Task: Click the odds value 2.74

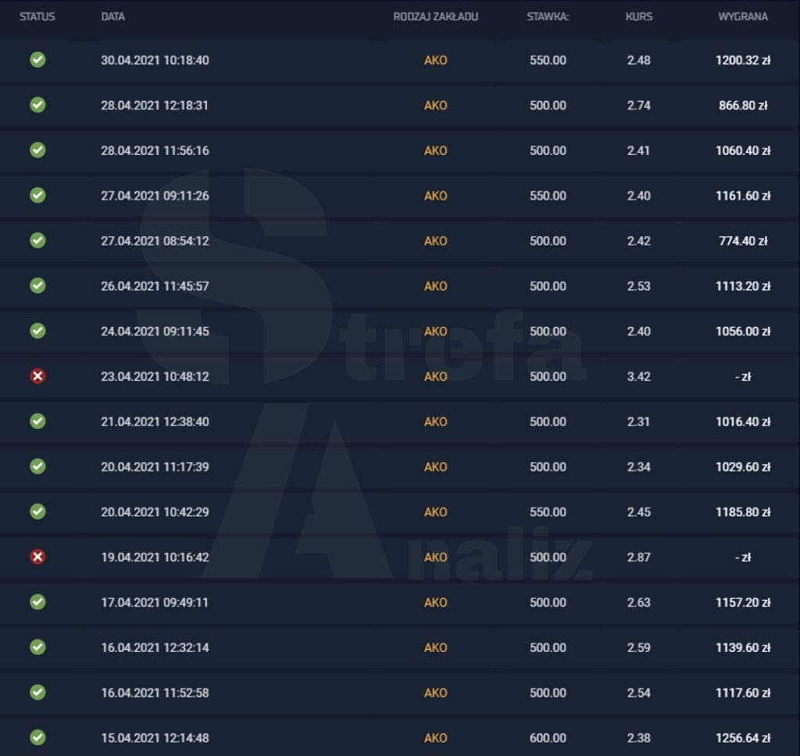Action: [639, 106]
